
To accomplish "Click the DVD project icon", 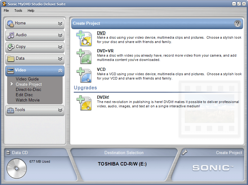I will tap(84, 38).
